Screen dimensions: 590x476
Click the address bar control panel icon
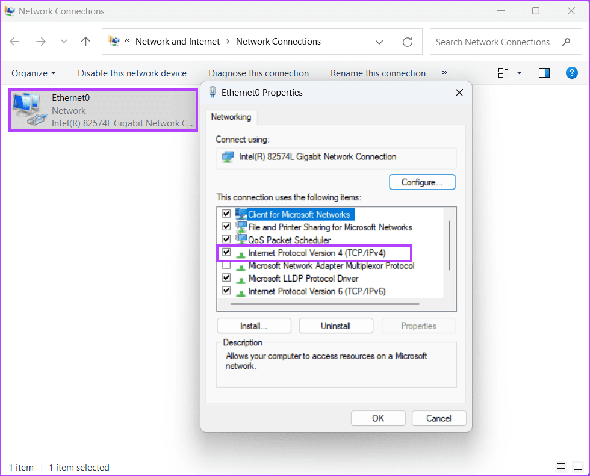[114, 40]
